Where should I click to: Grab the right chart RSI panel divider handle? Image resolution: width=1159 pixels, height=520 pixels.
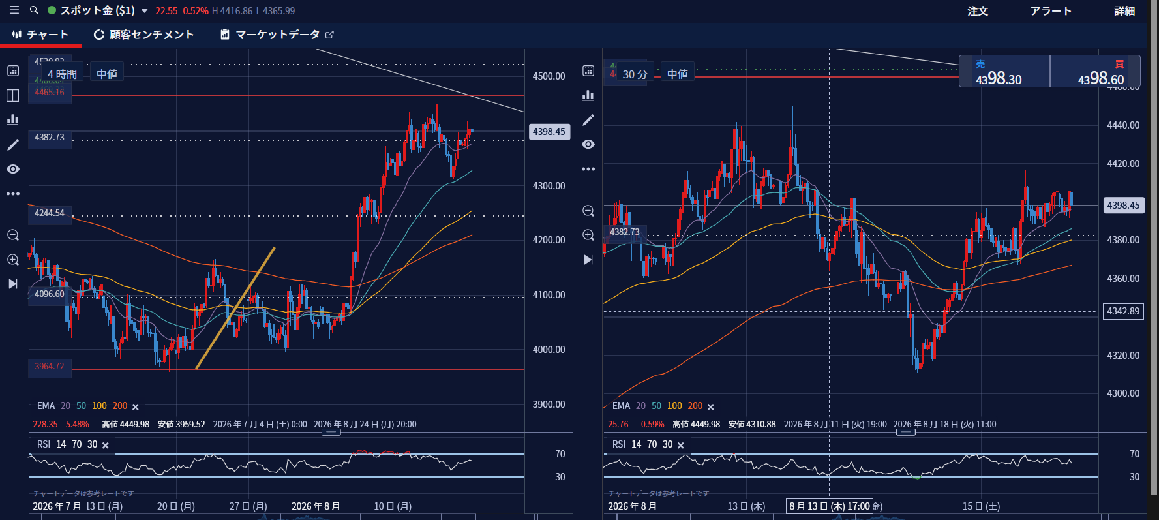coord(906,432)
